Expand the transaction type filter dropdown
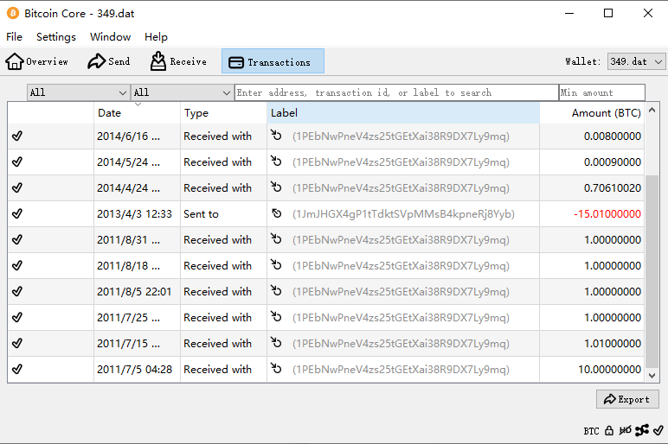The width and height of the screenshot is (668, 444). tap(182, 92)
